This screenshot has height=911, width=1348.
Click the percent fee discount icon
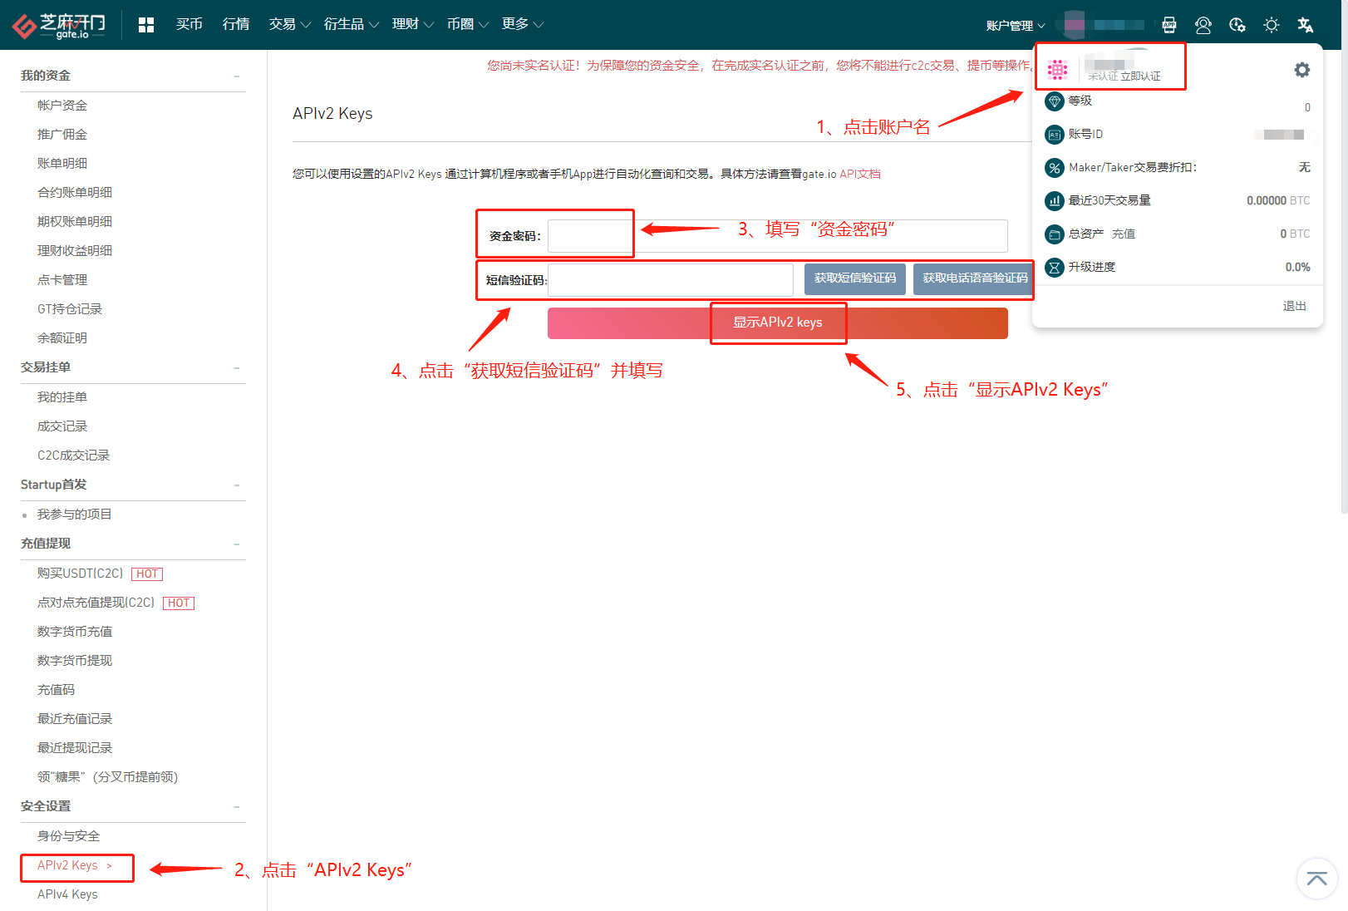pyautogui.click(x=1055, y=168)
